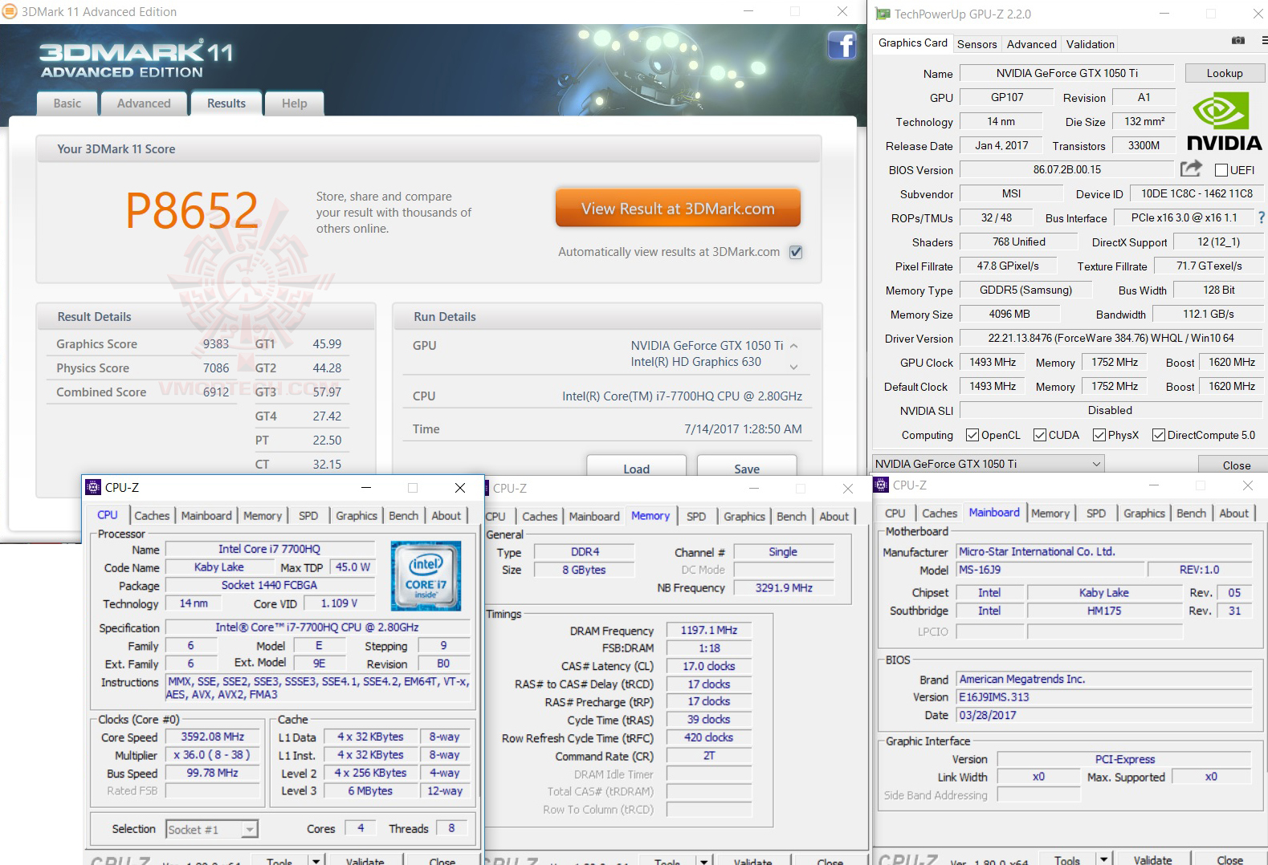Toggle the UEFI checkbox
Viewport: 1268px width, 865px height.
(1221, 170)
